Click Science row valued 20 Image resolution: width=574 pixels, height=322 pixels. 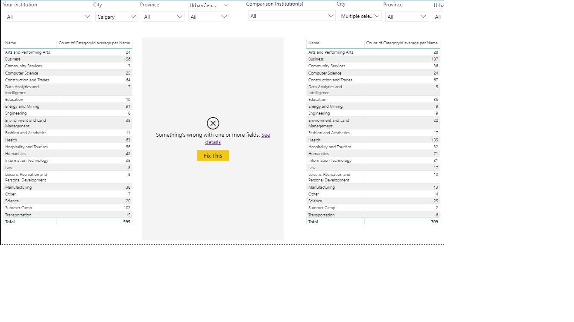tap(68, 201)
